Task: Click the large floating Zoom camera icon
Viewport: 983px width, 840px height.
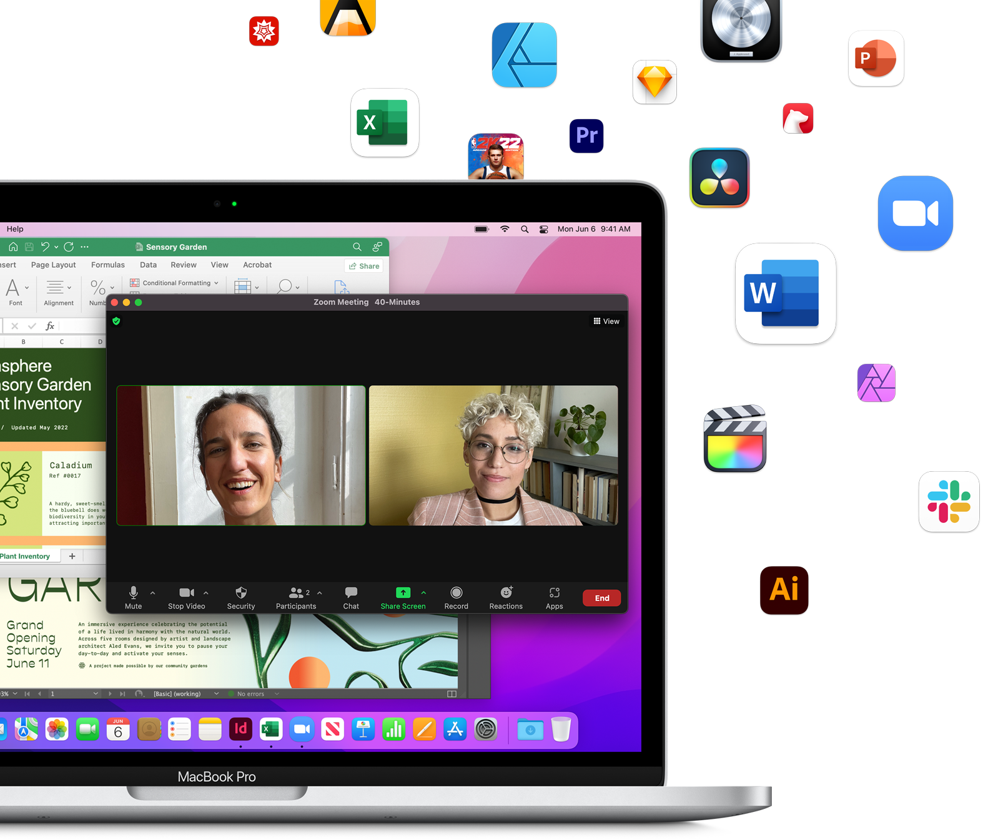Action: (916, 213)
